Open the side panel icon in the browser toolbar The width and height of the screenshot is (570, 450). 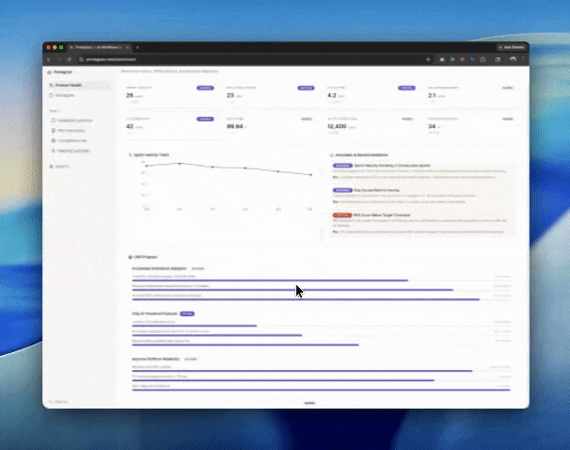498,59
